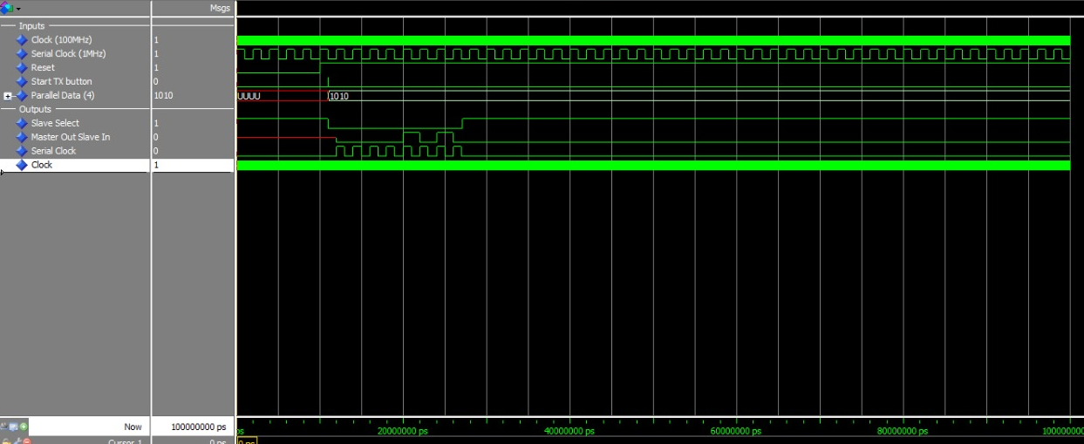Click the value 1 in the Reset row

pos(156,68)
